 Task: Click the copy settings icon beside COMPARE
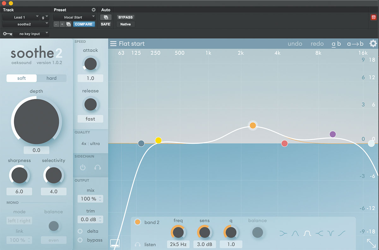(69, 24)
